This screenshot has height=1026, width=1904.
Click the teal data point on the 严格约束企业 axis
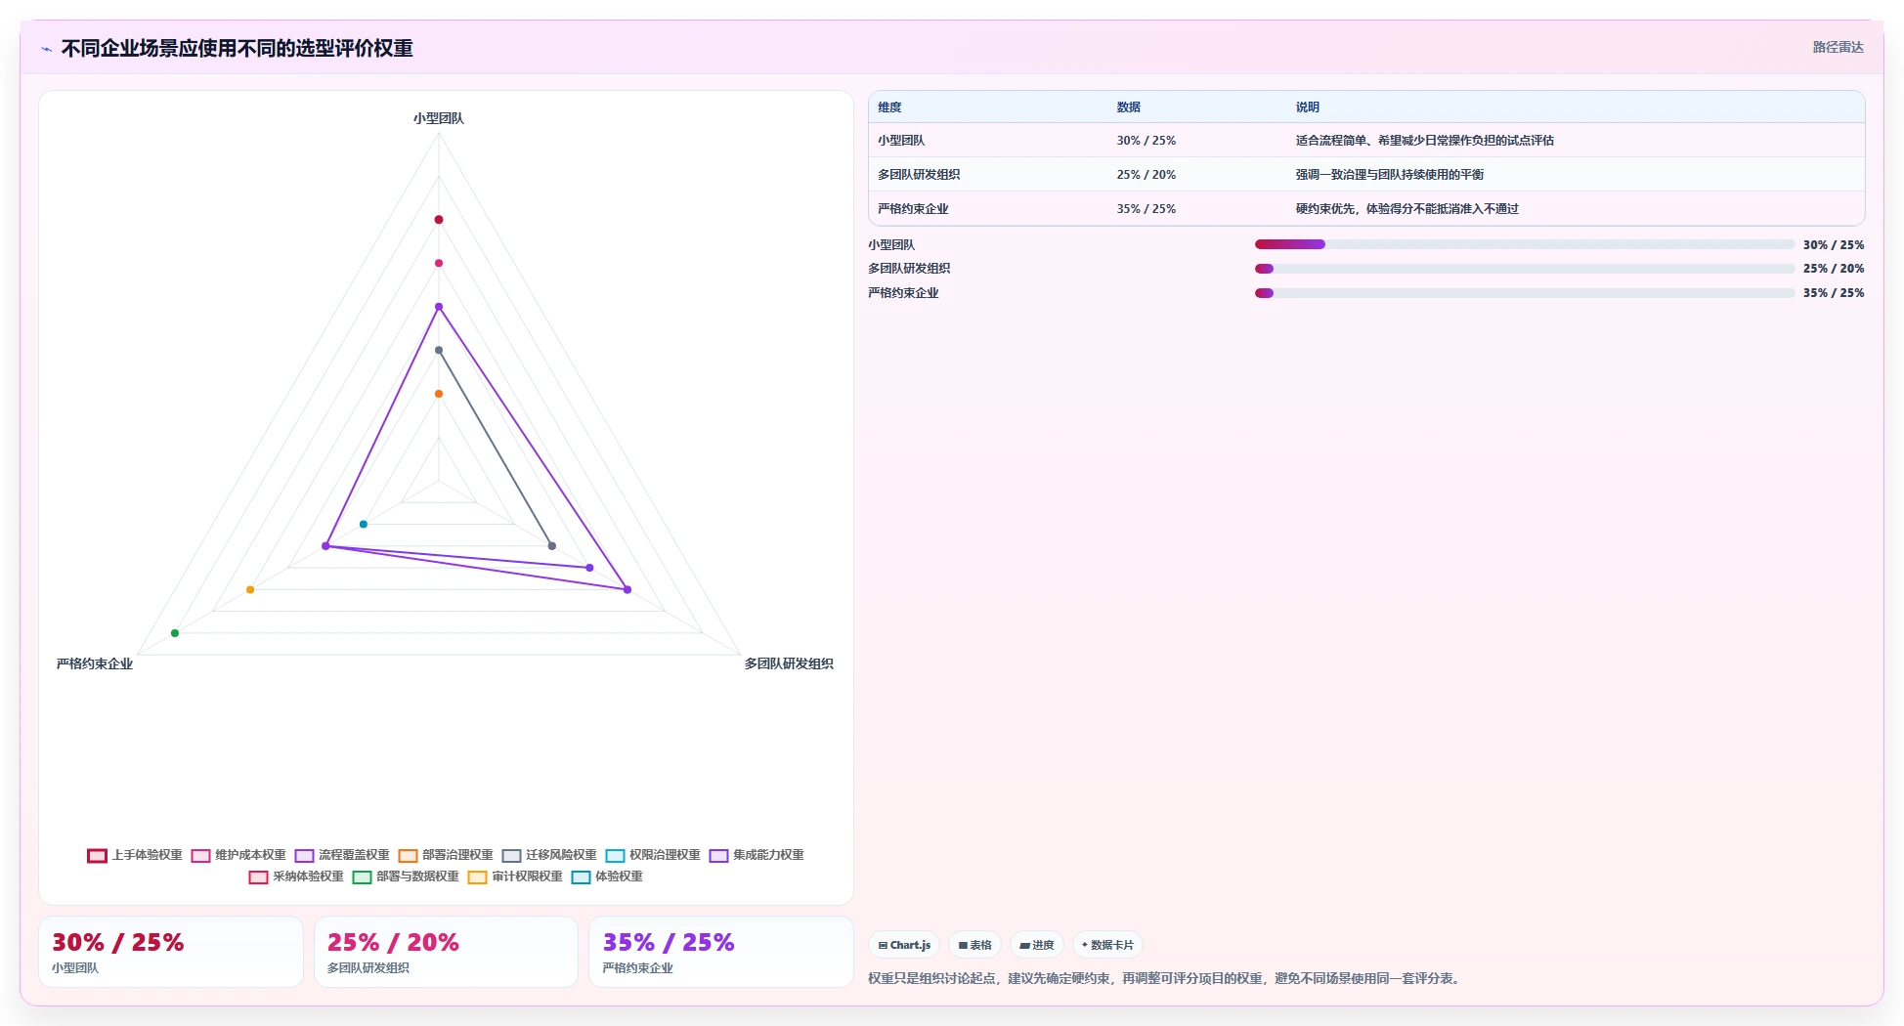(x=364, y=525)
